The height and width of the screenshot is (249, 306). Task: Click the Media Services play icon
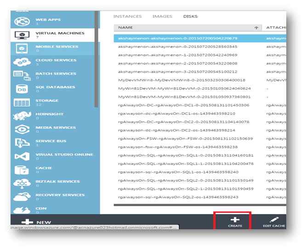tap(22, 130)
